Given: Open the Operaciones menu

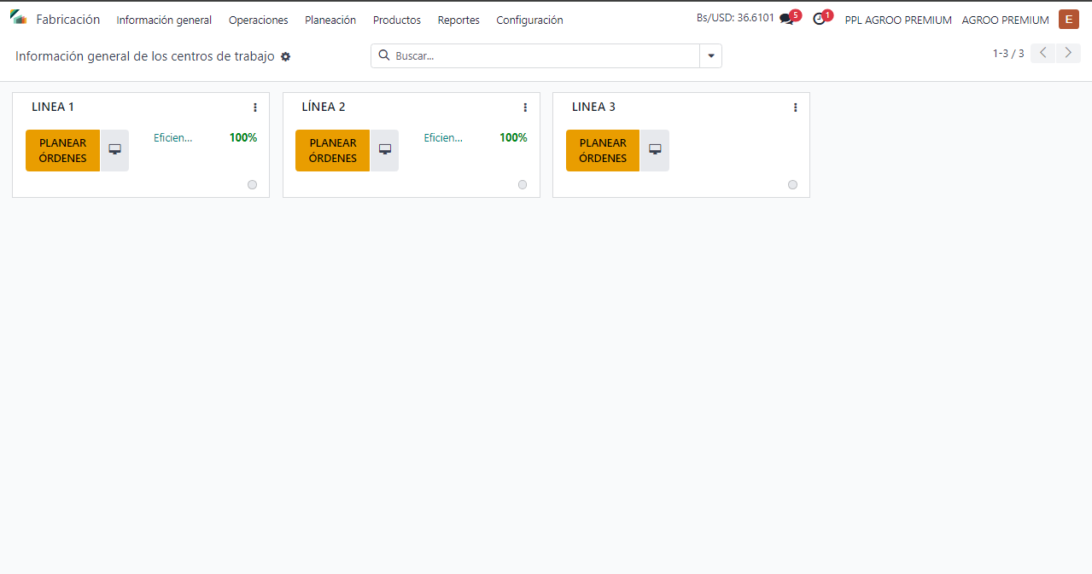Looking at the screenshot, I should [258, 20].
